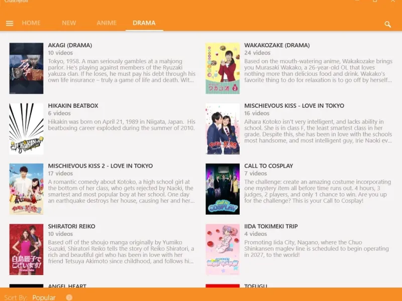Click the CALL TO COSPLAY title
This screenshot has width=402, height=301.
[x=268, y=166]
